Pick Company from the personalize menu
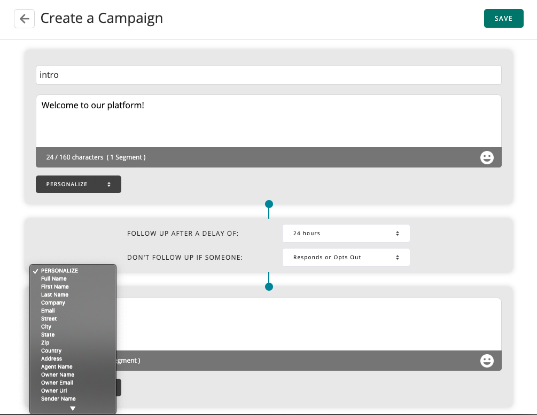Screen dimensions: 537x415 [53, 303]
